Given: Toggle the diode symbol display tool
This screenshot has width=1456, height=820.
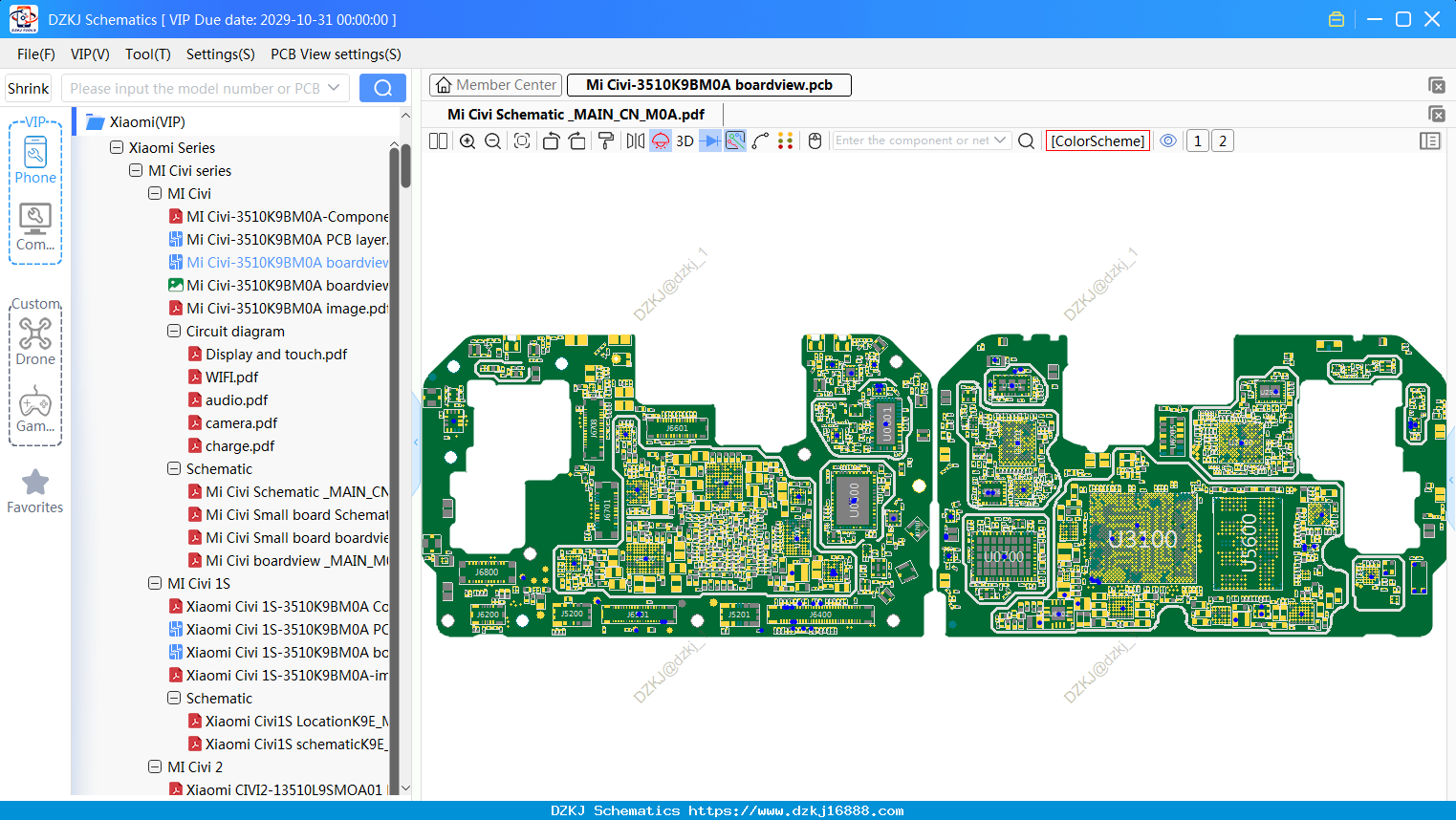Looking at the screenshot, I should tap(710, 141).
